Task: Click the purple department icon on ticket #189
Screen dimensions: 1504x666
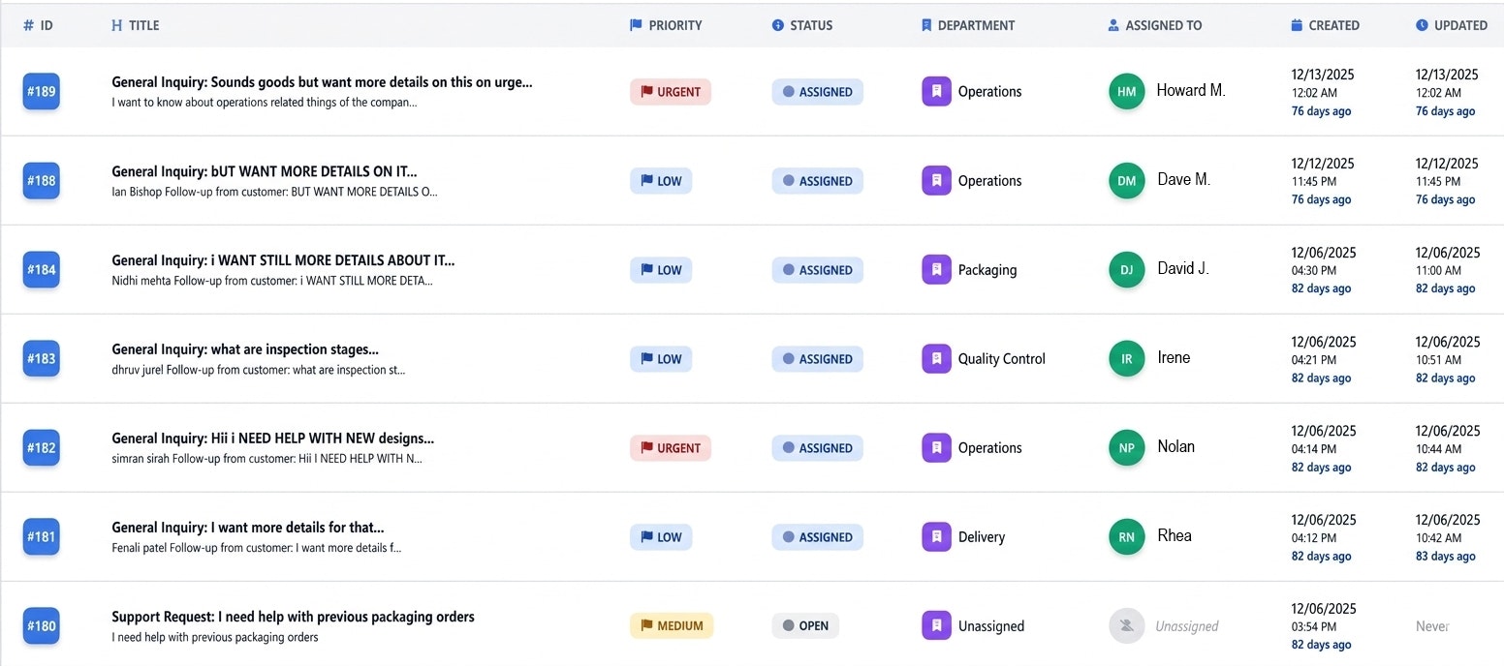Action: (935, 91)
